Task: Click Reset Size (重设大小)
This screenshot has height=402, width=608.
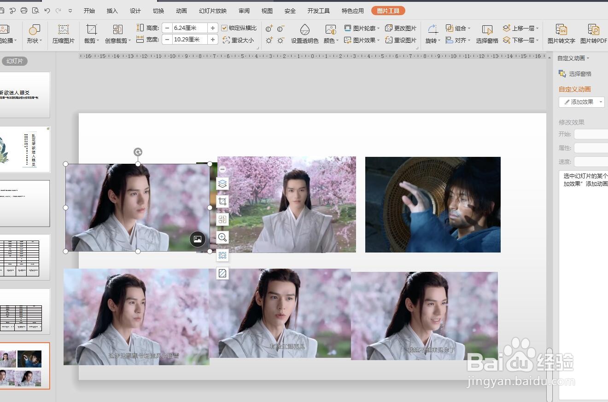Action: pyautogui.click(x=238, y=40)
